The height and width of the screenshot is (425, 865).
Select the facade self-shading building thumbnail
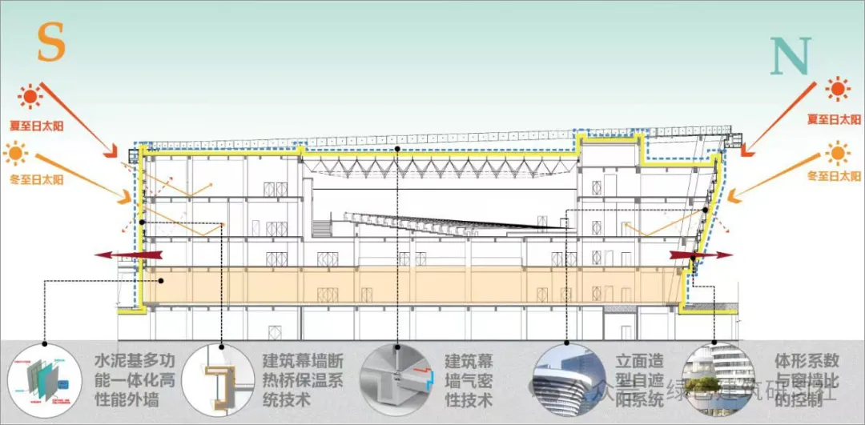coord(567,379)
